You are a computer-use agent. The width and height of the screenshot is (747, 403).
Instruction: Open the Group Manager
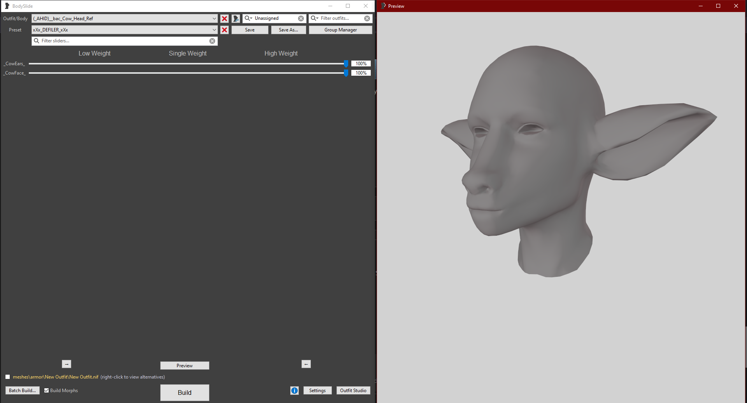coord(340,30)
